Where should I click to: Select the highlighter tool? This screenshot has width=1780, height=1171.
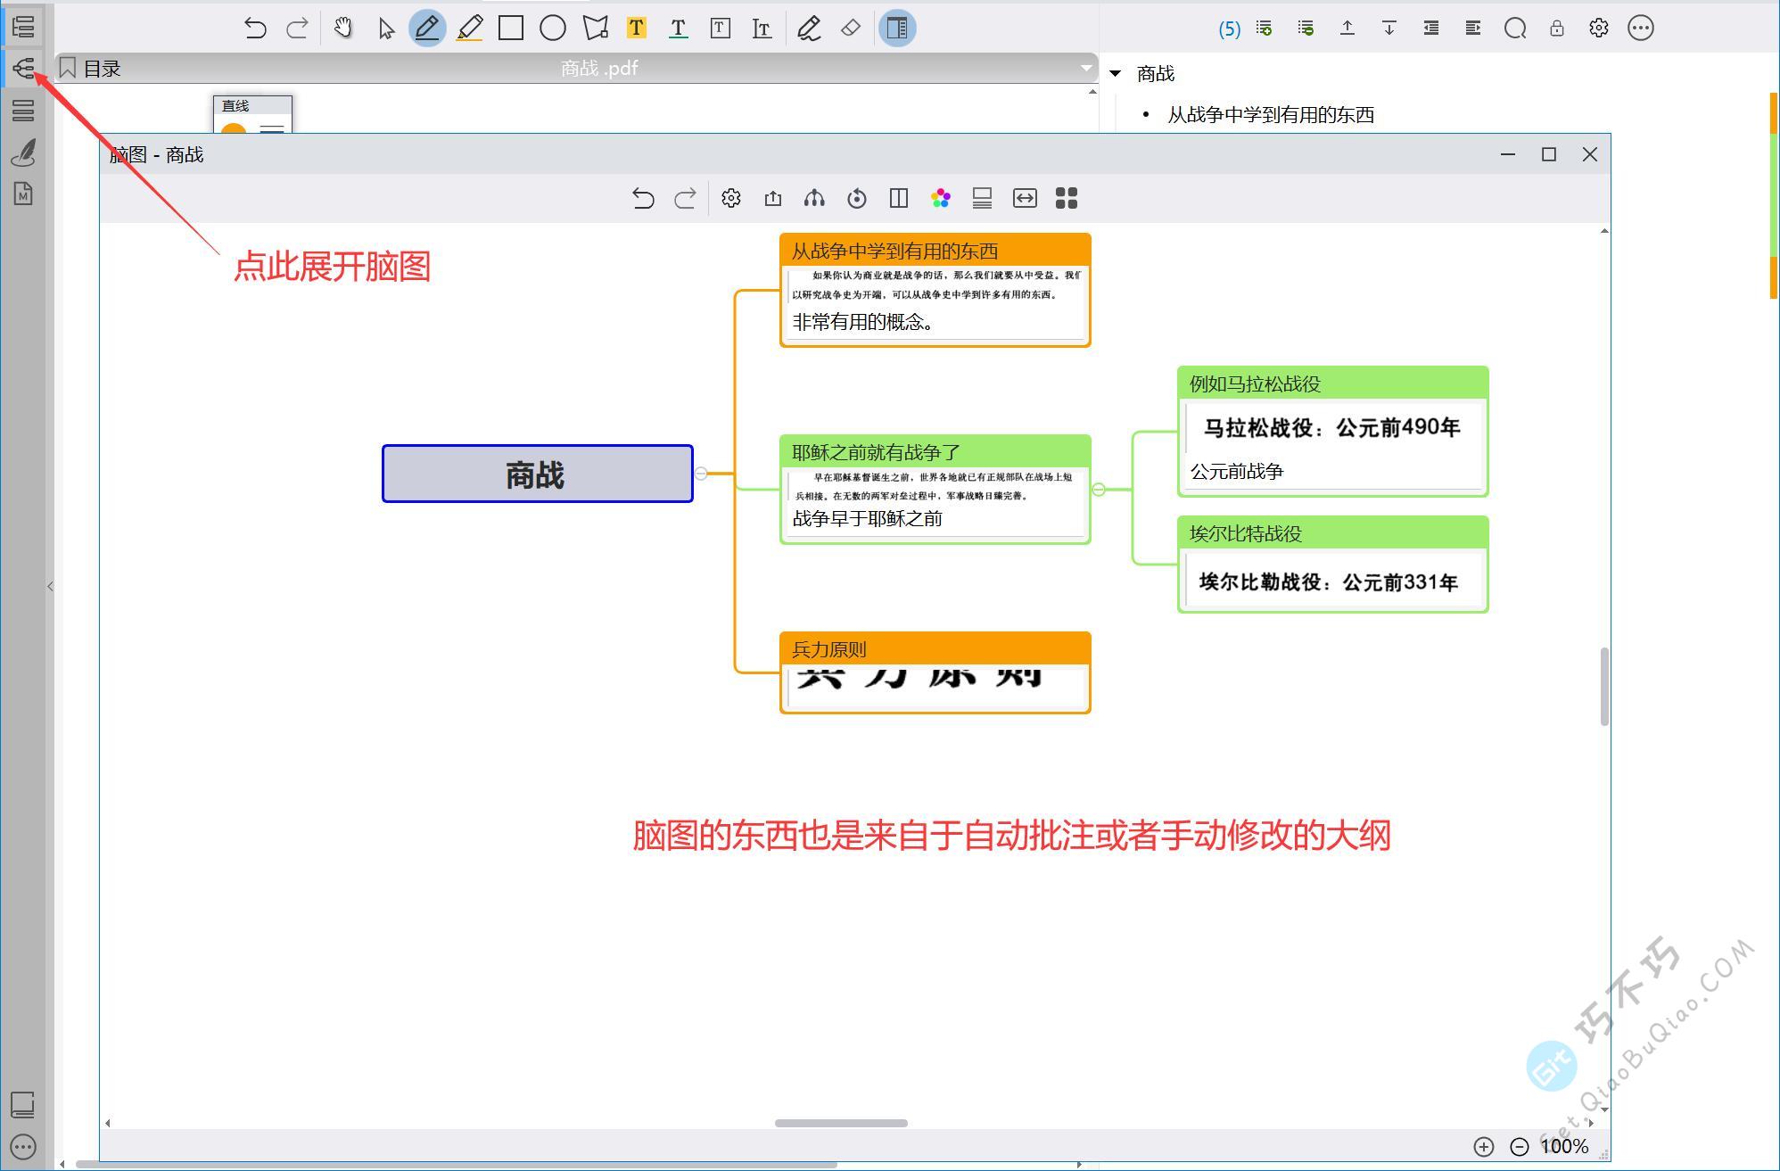coord(469,29)
